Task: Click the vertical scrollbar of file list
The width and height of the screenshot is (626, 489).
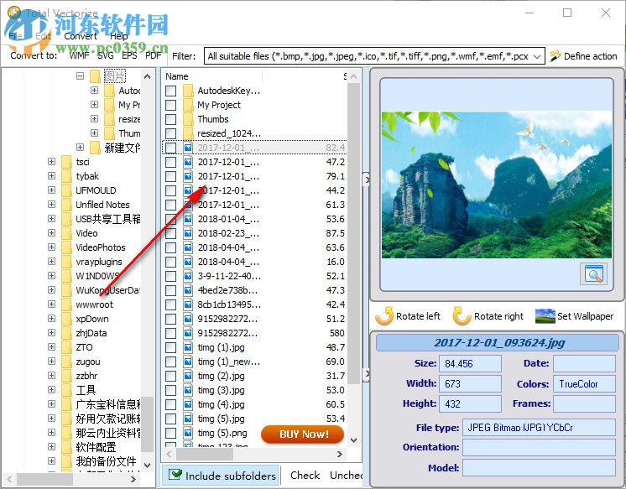Action: pyautogui.click(x=353, y=233)
